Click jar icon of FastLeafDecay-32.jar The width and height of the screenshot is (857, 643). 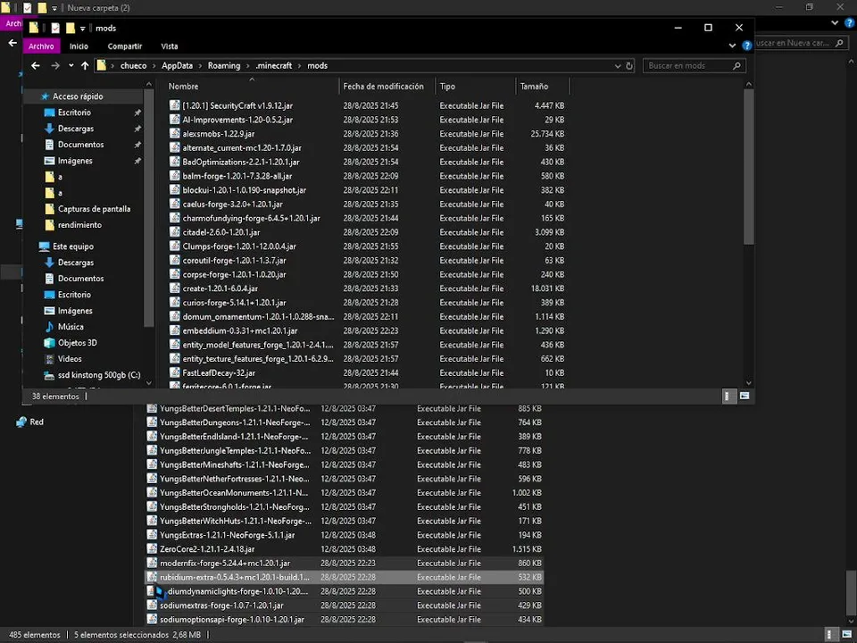pos(174,372)
